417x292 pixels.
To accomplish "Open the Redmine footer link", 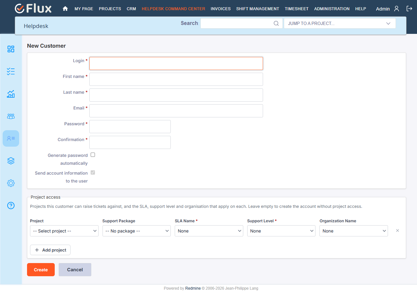I will coord(193,288).
